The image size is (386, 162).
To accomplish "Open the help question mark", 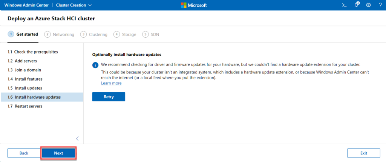I will [380, 5].
